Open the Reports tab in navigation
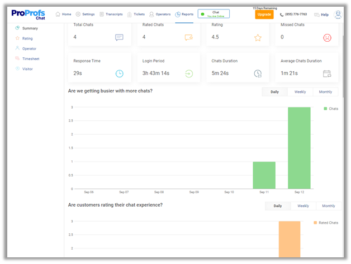Screen dimensions: 351x264 (x=184, y=14)
